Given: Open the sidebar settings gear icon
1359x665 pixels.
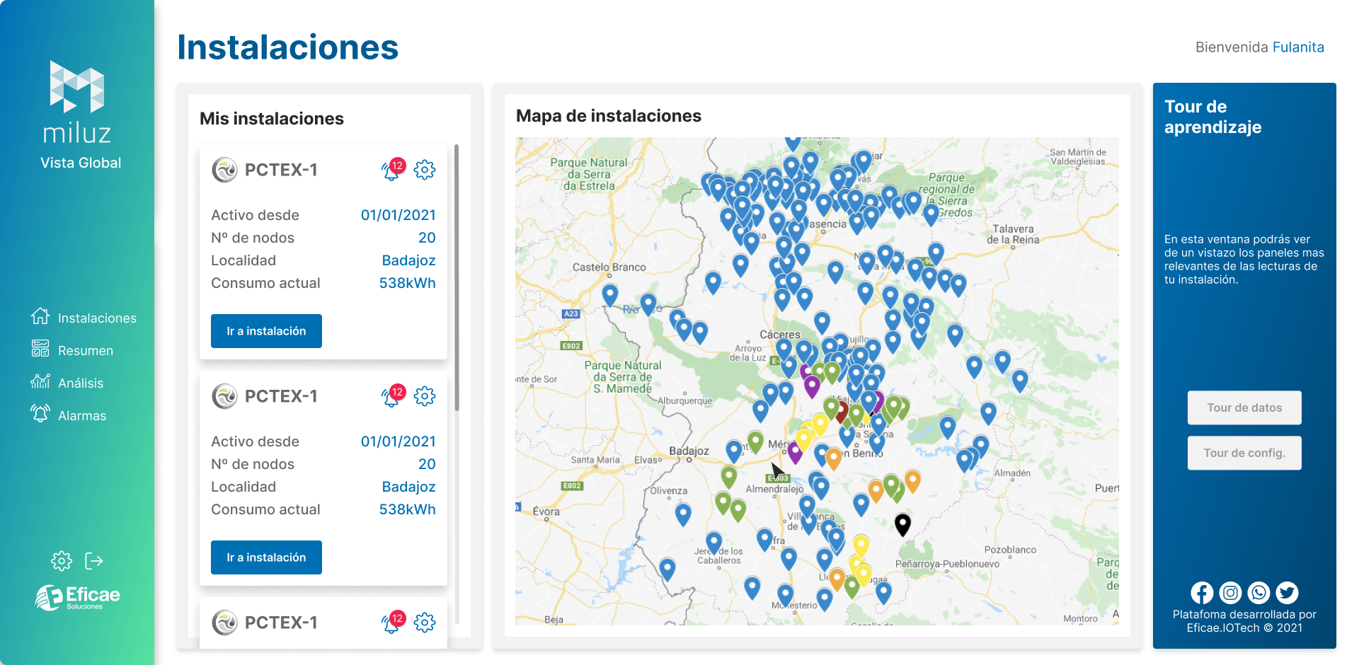Looking at the screenshot, I should (x=62, y=561).
